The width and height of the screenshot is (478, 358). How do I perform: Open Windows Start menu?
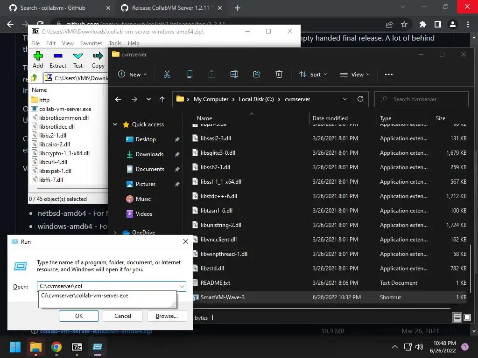point(15,347)
